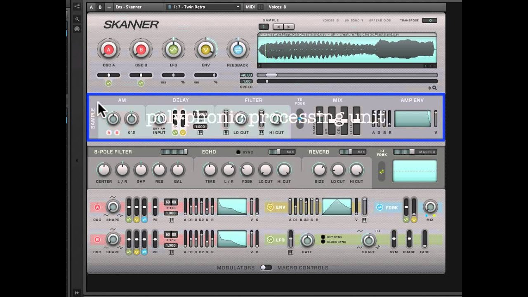Click the 'Voices: 8' label
Image resolution: width=528 pixels, height=297 pixels.
pos(277,7)
